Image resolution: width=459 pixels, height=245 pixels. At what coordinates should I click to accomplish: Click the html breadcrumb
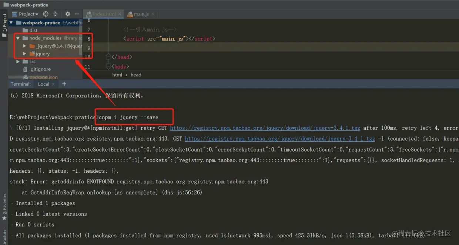pyautogui.click(x=117, y=75)
